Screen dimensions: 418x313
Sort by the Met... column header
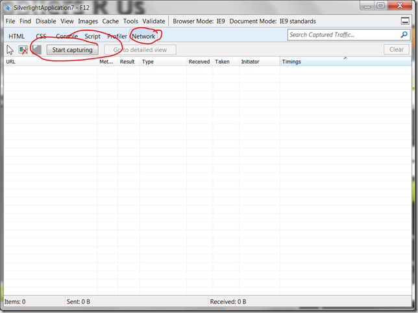[108, 62]
